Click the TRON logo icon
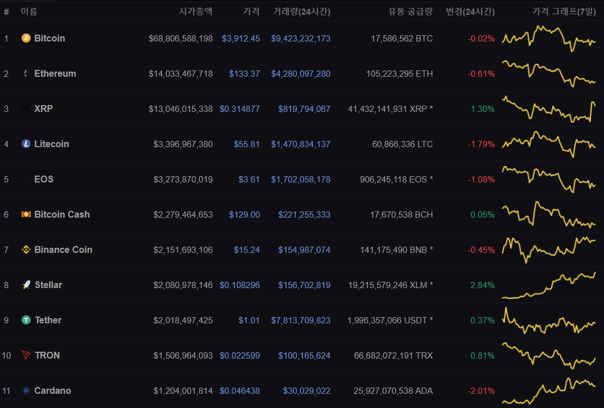Viewport: 604px width, 408px height. pos(26,355)
